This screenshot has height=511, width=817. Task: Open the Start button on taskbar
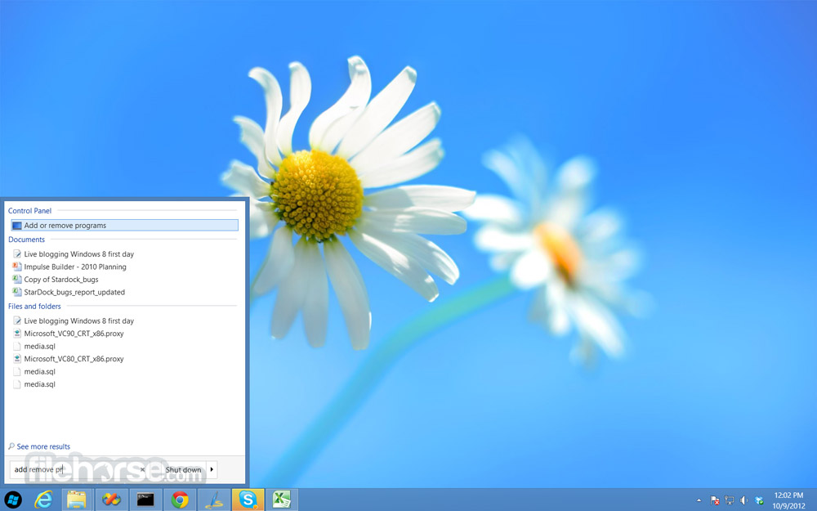coord(13,500)
